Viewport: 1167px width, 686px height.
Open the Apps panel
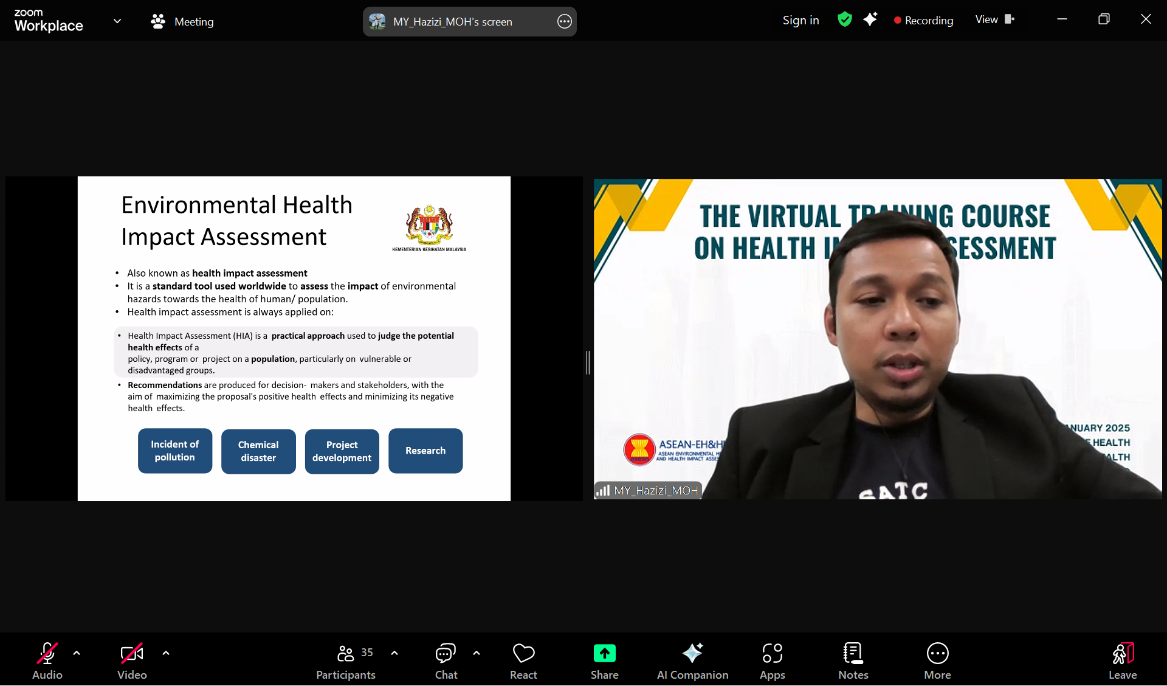[x=772, y=660]
